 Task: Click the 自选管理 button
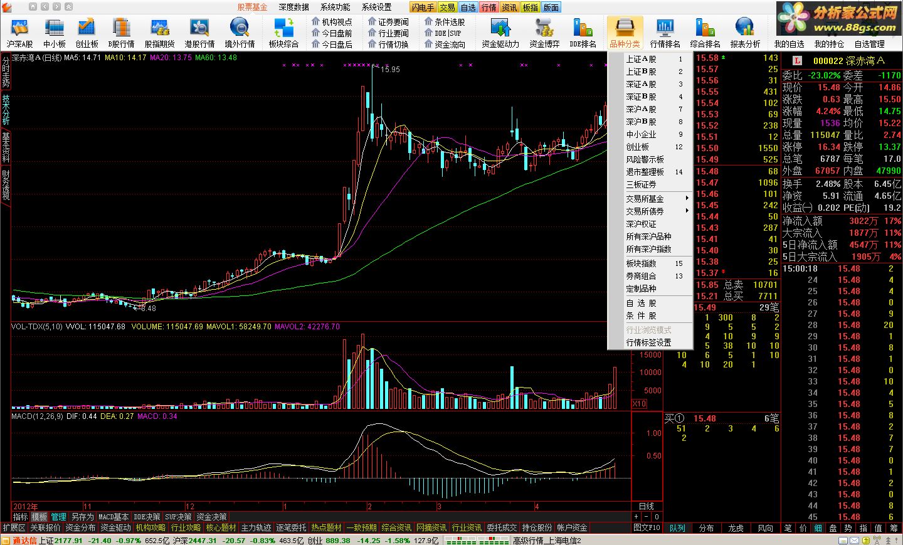(869, 44)
